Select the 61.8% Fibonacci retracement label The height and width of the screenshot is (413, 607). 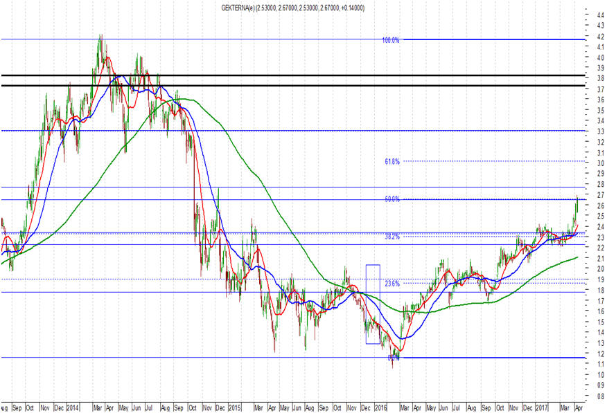[392, 162]
